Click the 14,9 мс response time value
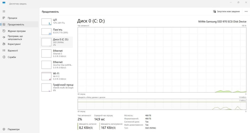Viewport: 250px width, 133px height. (99, 119)
